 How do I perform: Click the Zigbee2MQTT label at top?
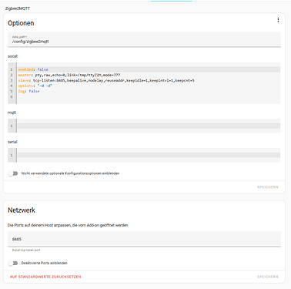tap(18, 8)
